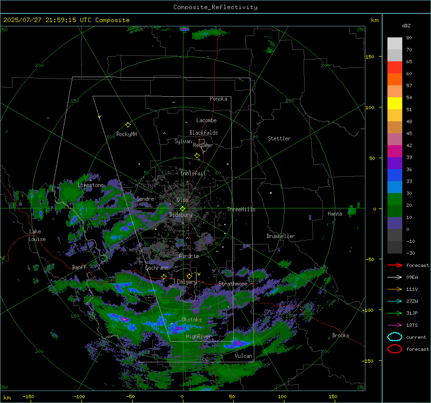Click the green 31JP arrow legend icon
The image size is (431, 403).
(x=395, y=313)
